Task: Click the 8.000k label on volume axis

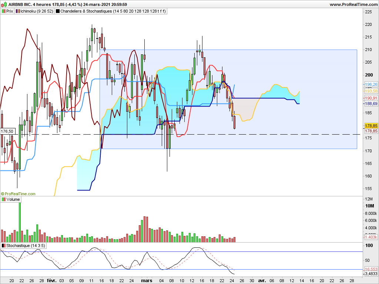Action: pos(371,213)
